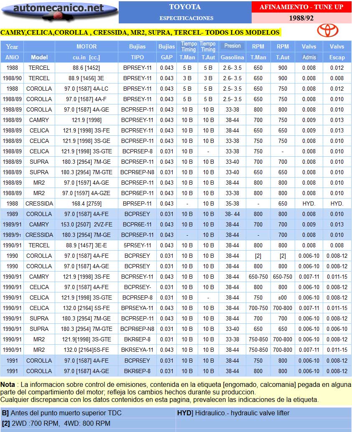
Task: Click the HYD] Hidraulico legend entry
Action: pos(264,413)
